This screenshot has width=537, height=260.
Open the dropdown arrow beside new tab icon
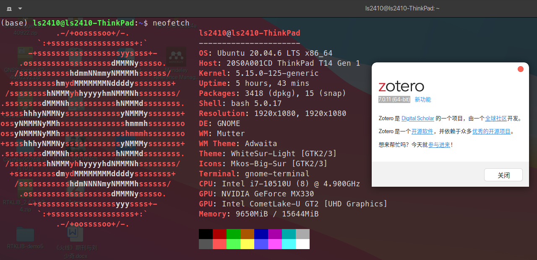[x=20, y=8]
